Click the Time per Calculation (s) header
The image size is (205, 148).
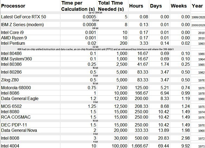pos(78,6)
